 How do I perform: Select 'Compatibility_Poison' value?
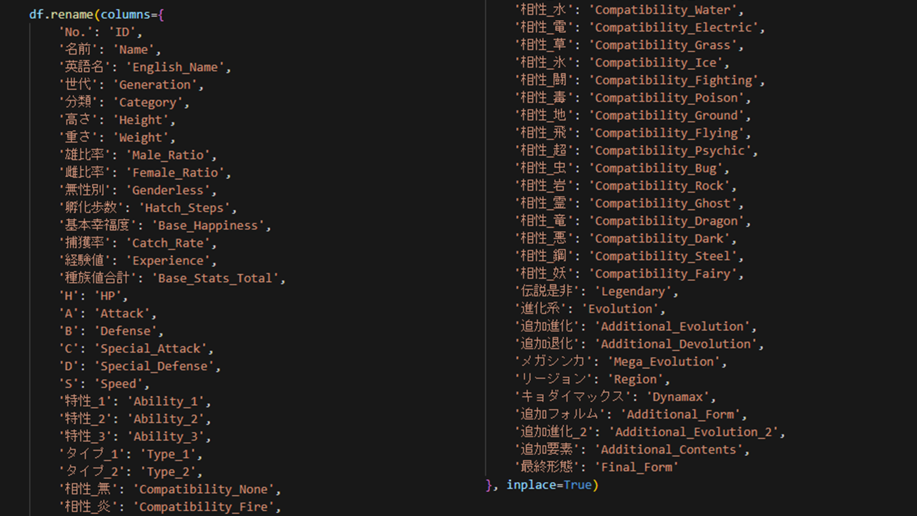point(667,97)
